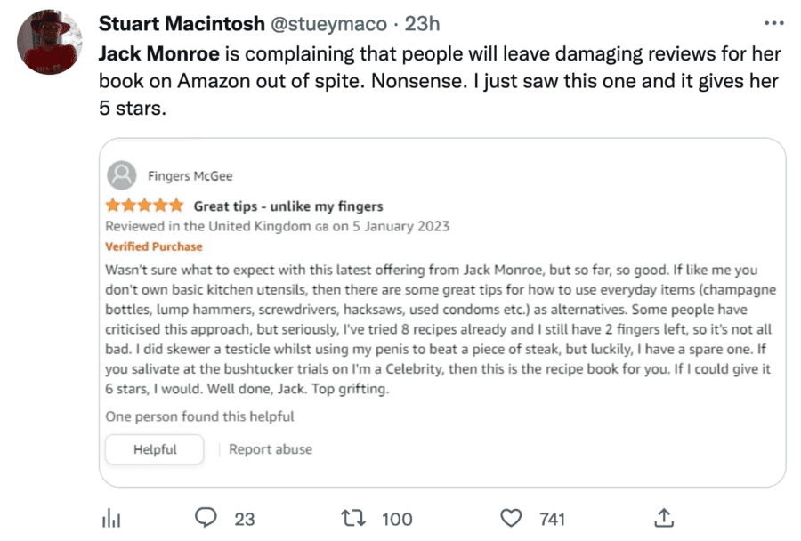Open the three-dot more options menu

click(775, 23)
